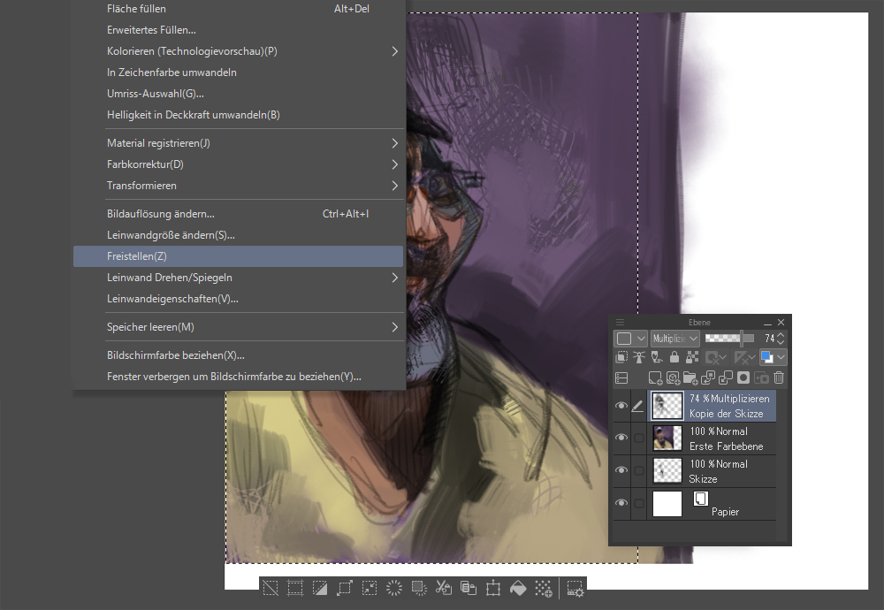Open selection launcher settings icon
The height and width of the screenshot is (610, 884).
tap(575, 588)
